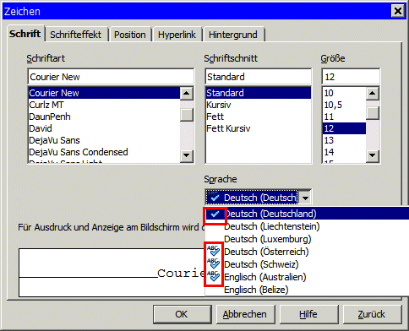Select size 10,5
Viewport: 409px width, 331px height.
(344, 105)
